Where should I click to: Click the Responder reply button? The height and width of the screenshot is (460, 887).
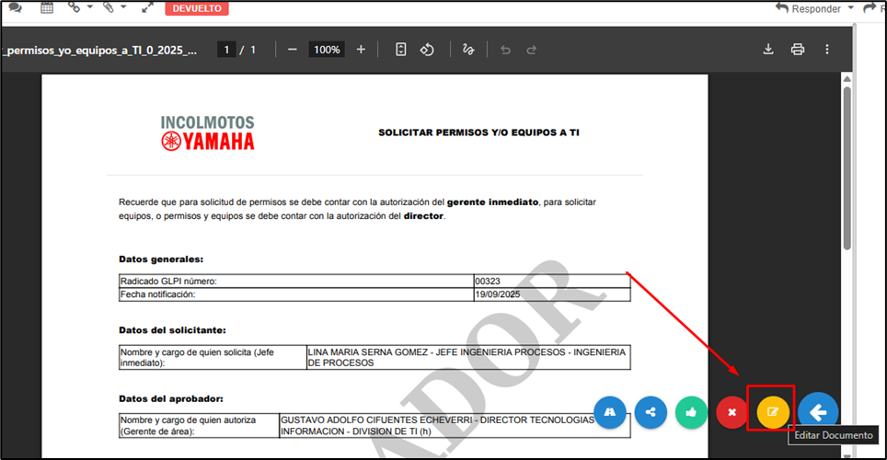click(x=808, y=8)
